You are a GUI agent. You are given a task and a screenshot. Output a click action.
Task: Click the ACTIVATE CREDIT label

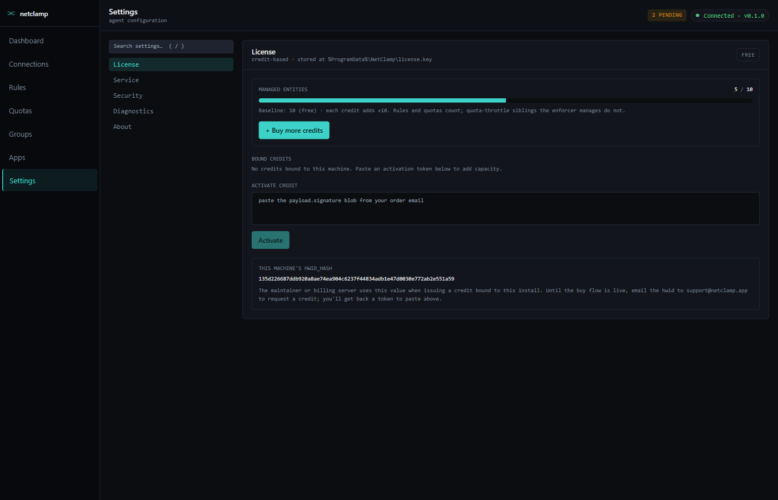click(x=275, y=186)
